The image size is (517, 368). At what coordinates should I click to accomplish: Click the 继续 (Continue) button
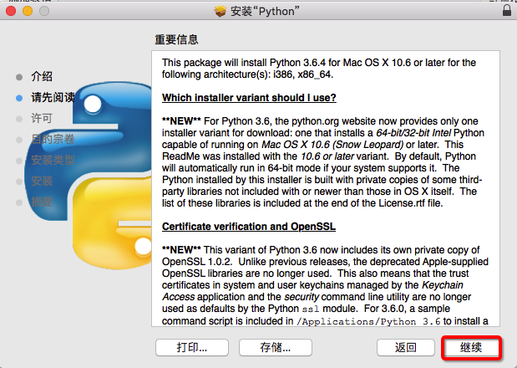coord(472,348)
